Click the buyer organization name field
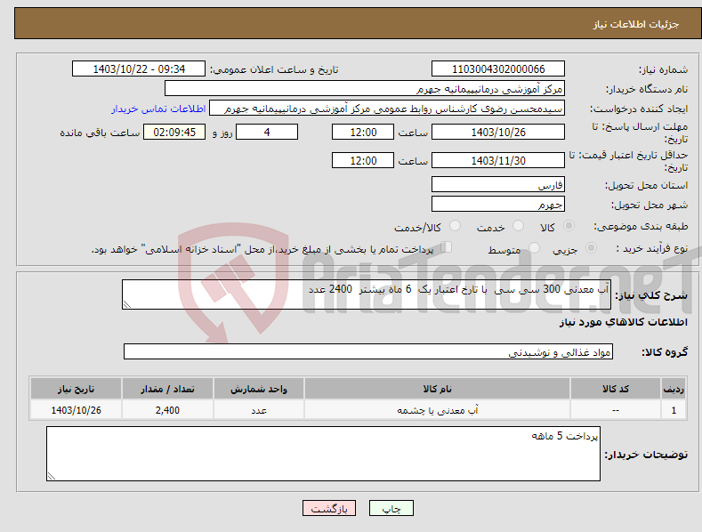This screenshot has height=532, width=702. 365,89
